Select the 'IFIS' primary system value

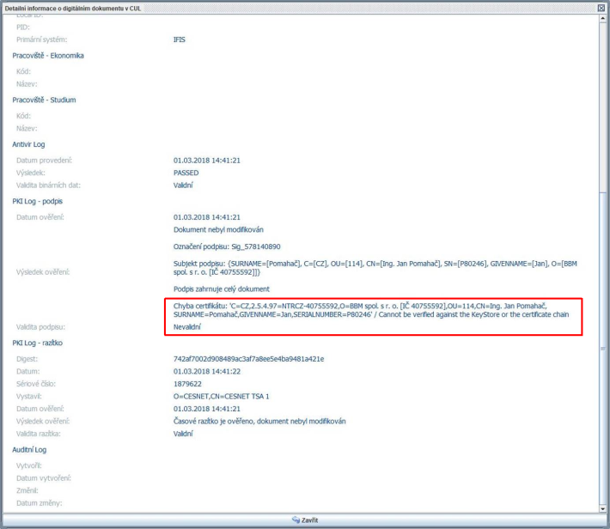(180, 40)
